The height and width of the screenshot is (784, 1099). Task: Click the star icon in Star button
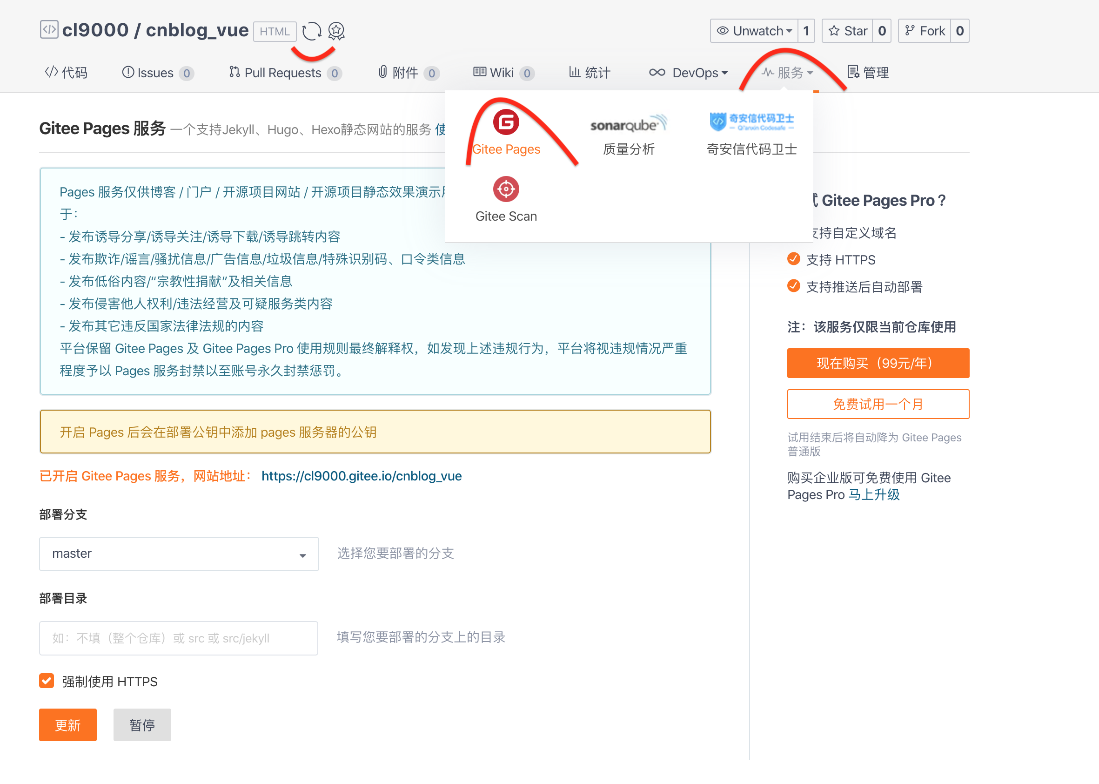point(834,31)
